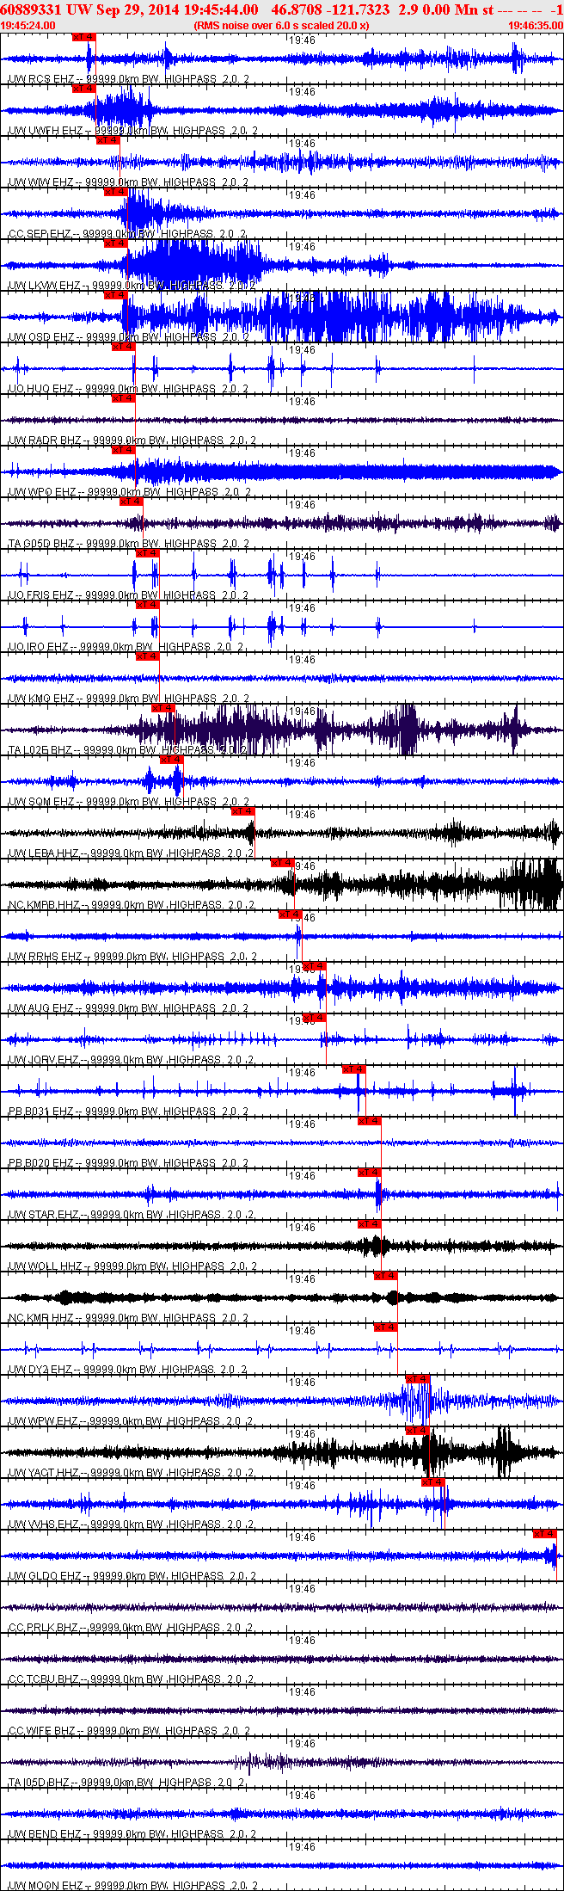Click the red pick marker on SQM trace
The width and height of the screenshot is (564, 1891).
pos(171,760)
